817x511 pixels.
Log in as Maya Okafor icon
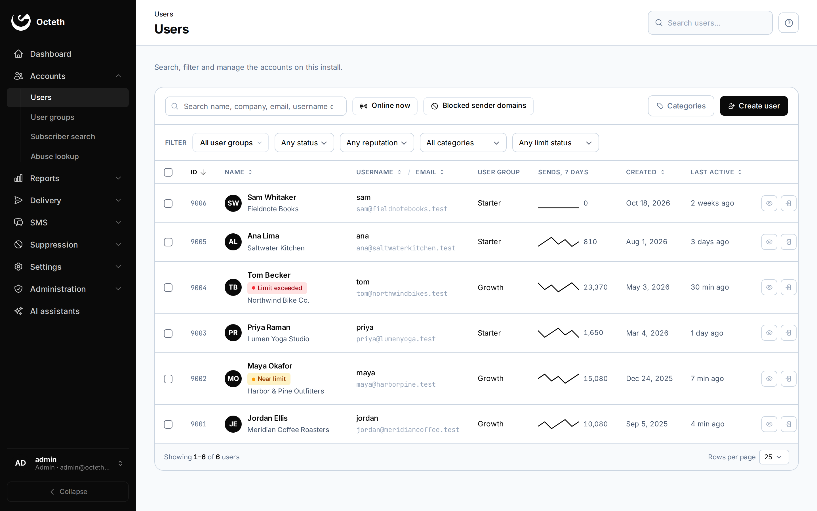coord(788,378)
